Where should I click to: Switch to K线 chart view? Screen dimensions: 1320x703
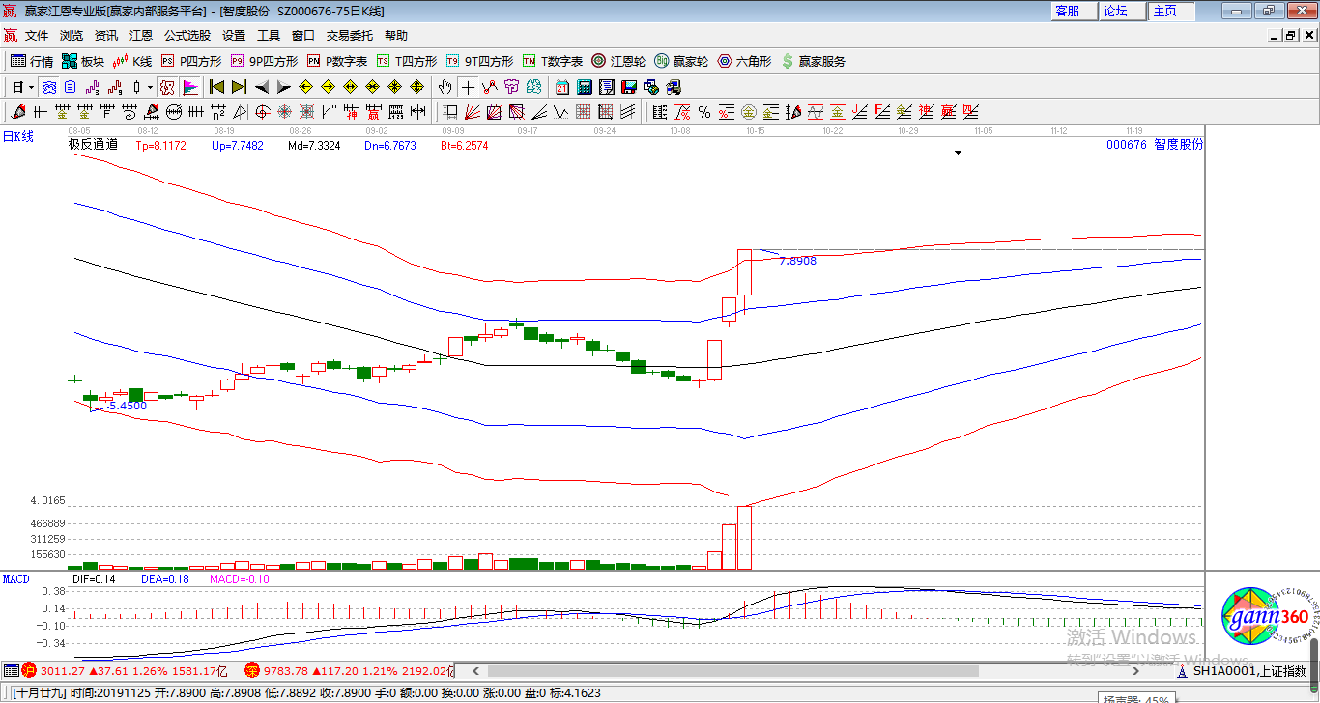[132, 61]
